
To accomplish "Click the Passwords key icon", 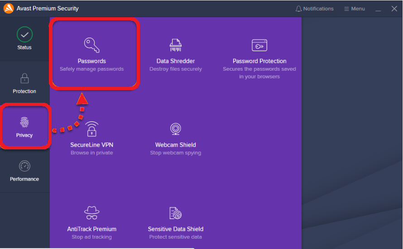I will point(92,45).
